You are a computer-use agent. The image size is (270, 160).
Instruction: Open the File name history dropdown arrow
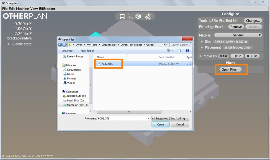[x=148, y=118]
